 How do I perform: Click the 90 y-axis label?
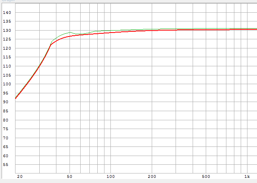click(6, 102)
